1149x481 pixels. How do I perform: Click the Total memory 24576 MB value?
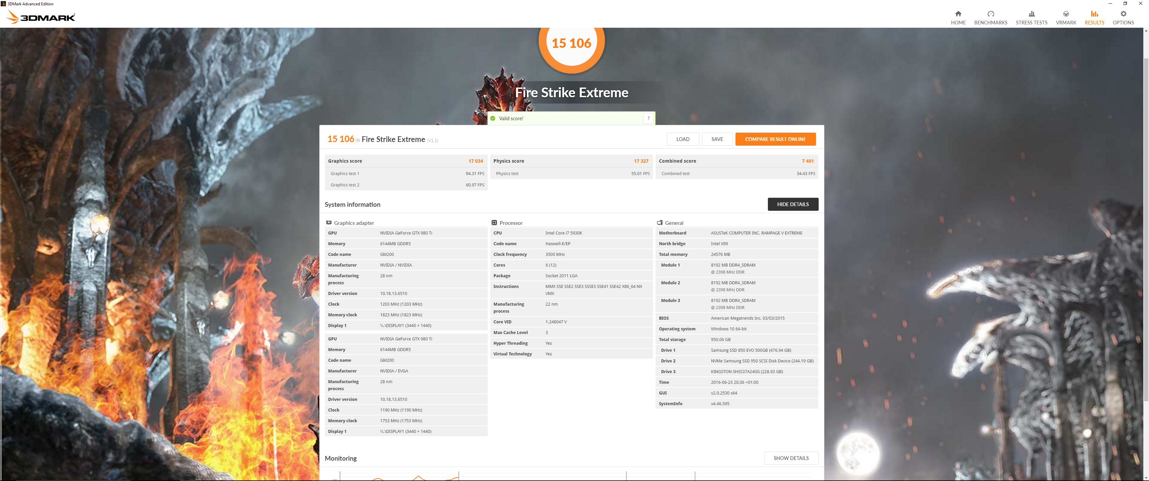pyautogui.click(x=720, y=254)
